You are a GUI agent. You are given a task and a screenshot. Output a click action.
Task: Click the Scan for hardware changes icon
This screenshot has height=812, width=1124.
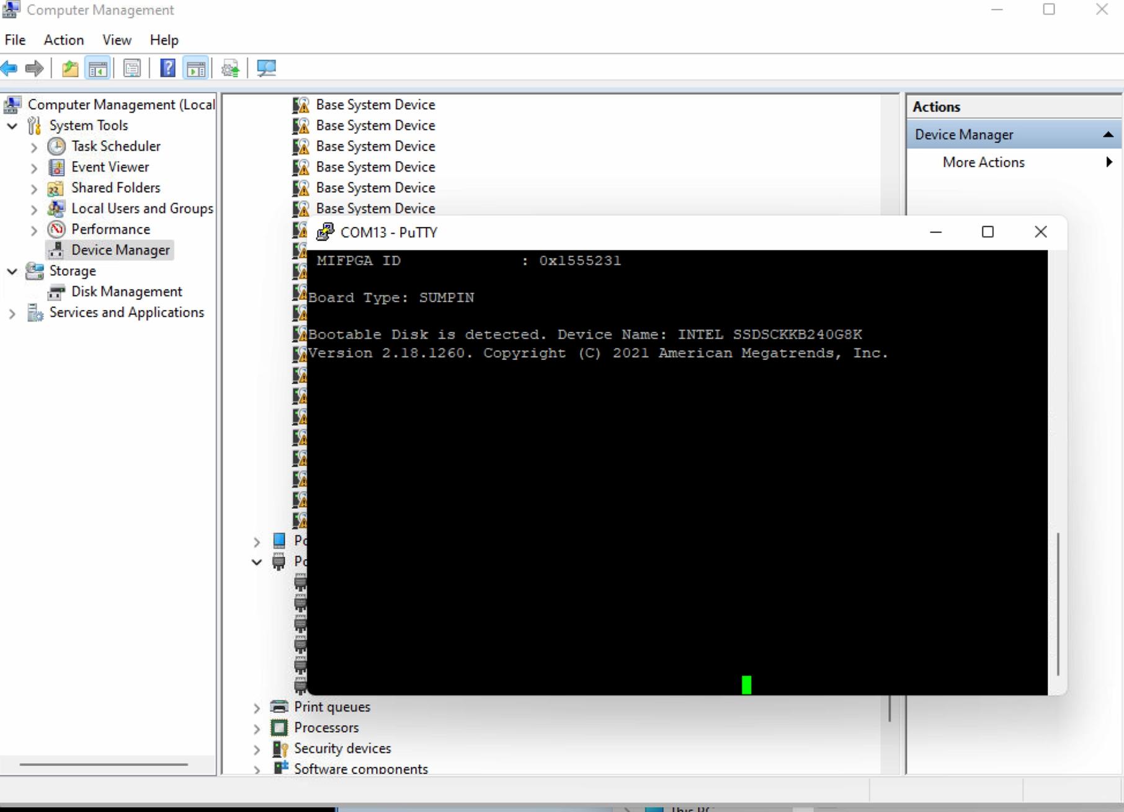(x=267, y=68)
